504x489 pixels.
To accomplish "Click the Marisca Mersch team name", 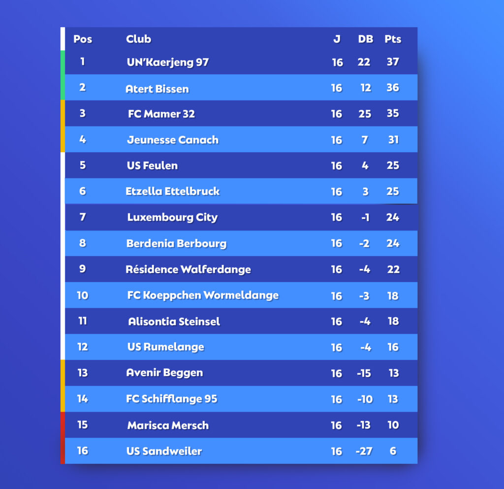I will pyautogui.click(x=168, y=425).
